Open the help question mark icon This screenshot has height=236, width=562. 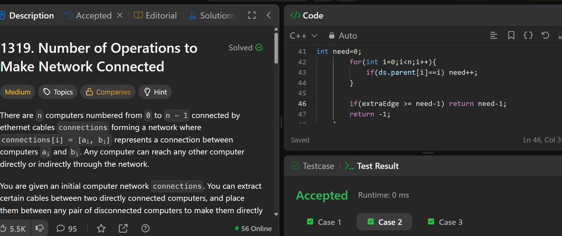click(x=145, y=229)
